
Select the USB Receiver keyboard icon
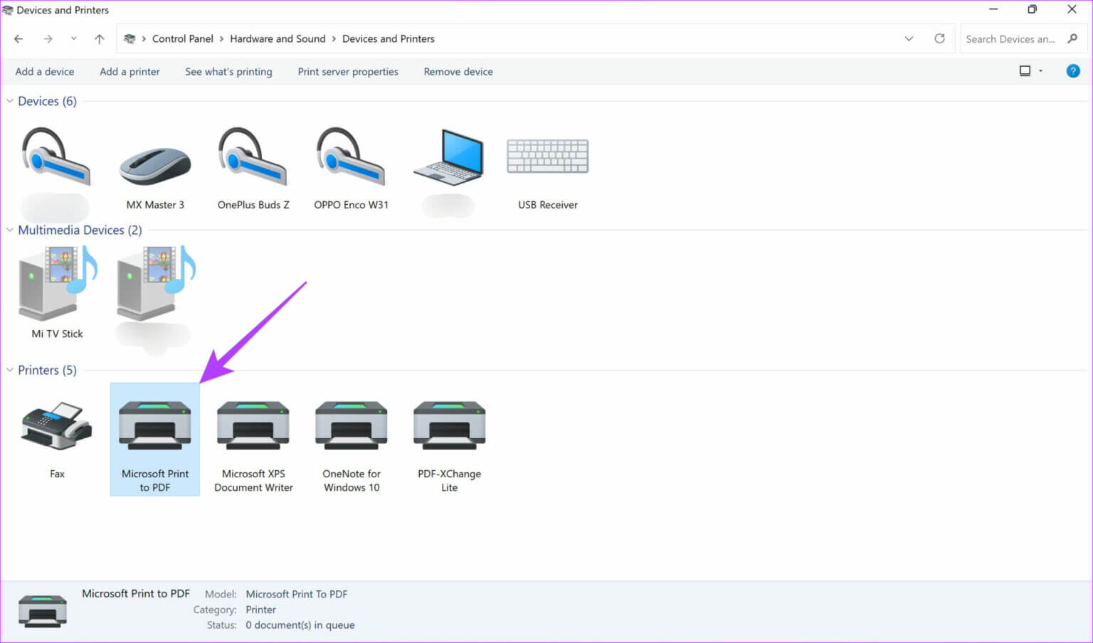pyautogui.click(x=547, y=156)
